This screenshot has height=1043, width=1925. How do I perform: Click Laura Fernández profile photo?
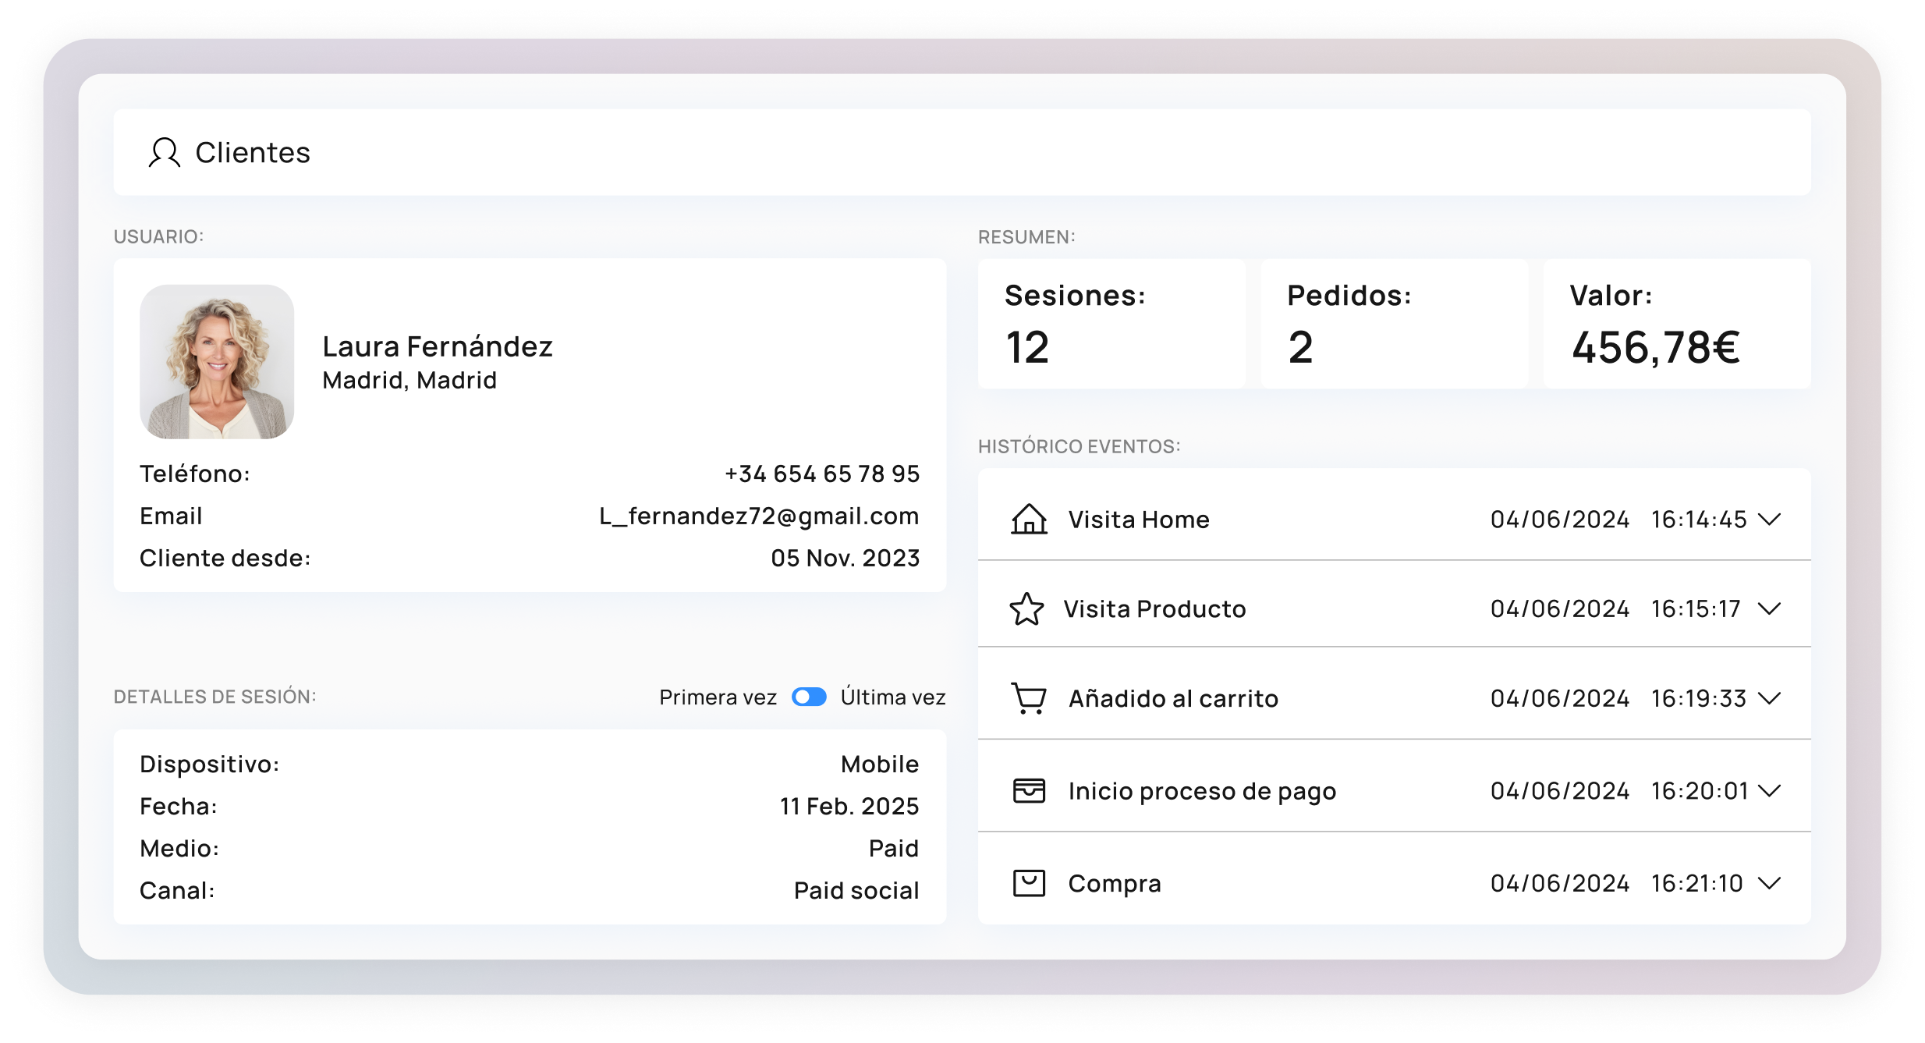coord(217,361)
